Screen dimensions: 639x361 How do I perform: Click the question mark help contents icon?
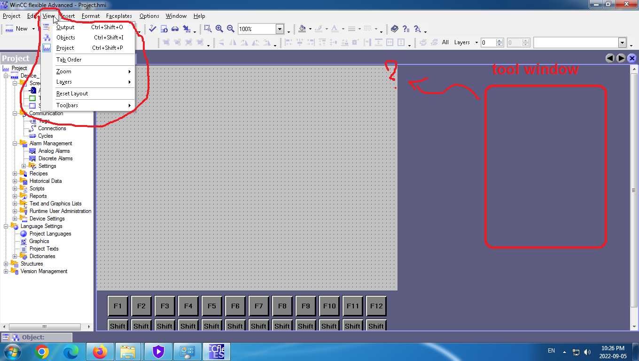[x=405, y=29]
